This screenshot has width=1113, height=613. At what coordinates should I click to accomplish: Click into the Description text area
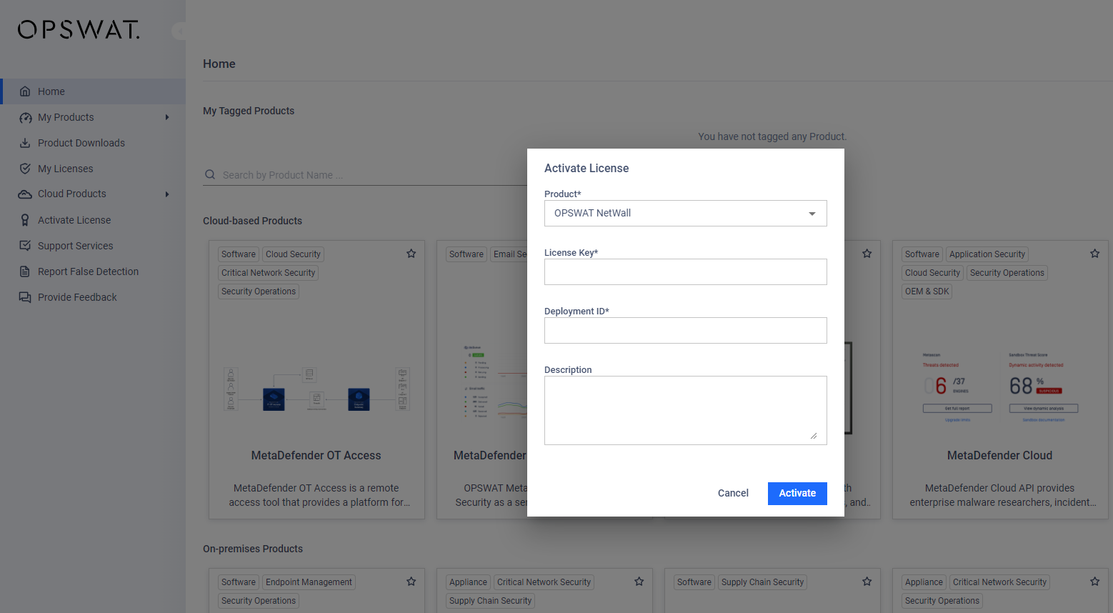pyautogui.click(x=686, y=410)
